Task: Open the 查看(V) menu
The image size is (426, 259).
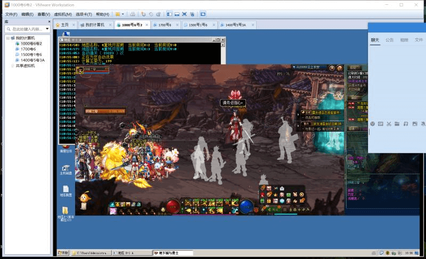Action: pos(44,14)
